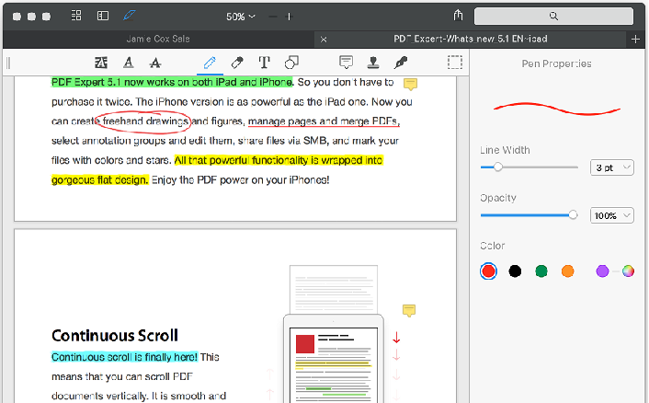This screenshot has height=403, width=649.
Task: Open the Opacity 100% dropdown
Action: 611,215
